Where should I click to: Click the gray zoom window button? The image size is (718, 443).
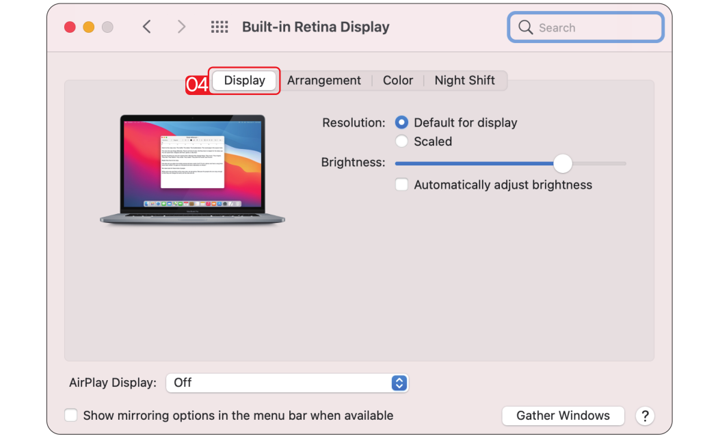(x=107, y=27)
